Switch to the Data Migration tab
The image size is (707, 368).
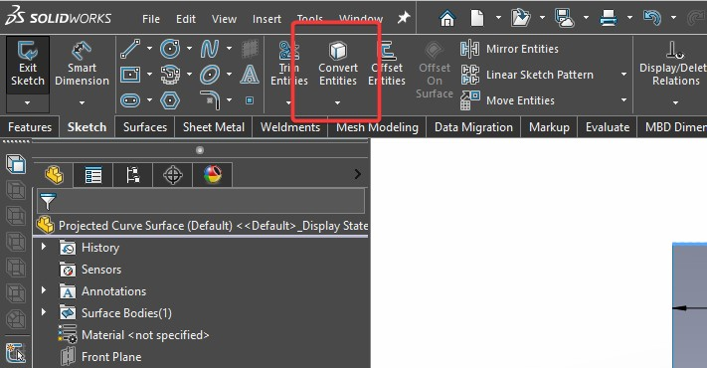pyautogui.click(x=473, y=127)
